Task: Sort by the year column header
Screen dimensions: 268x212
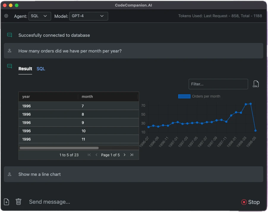Action: tap(48, 97)
